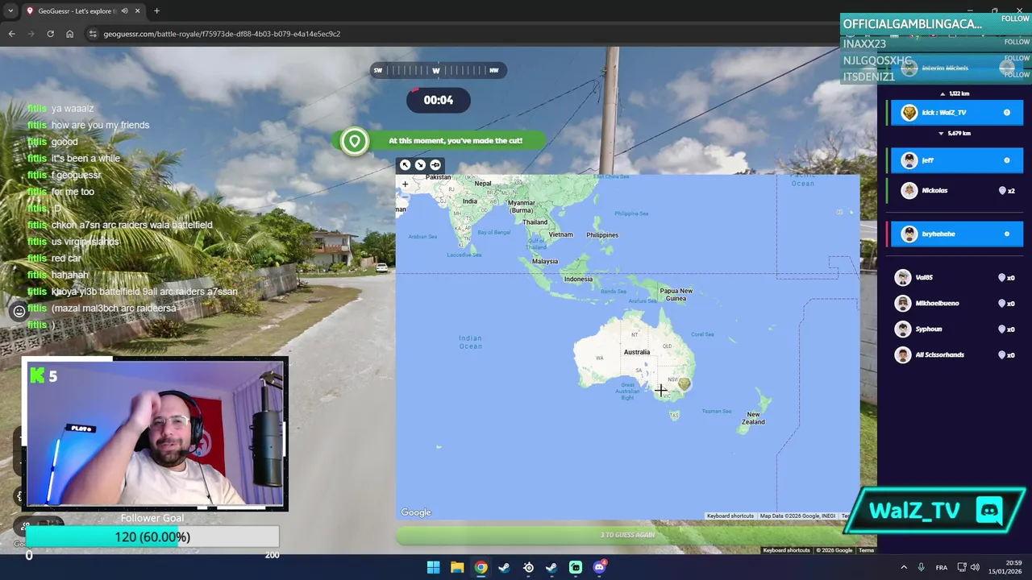Click Indonesia on the guess map
This screenshot has width=1032, height=580.
click(578, 279)
